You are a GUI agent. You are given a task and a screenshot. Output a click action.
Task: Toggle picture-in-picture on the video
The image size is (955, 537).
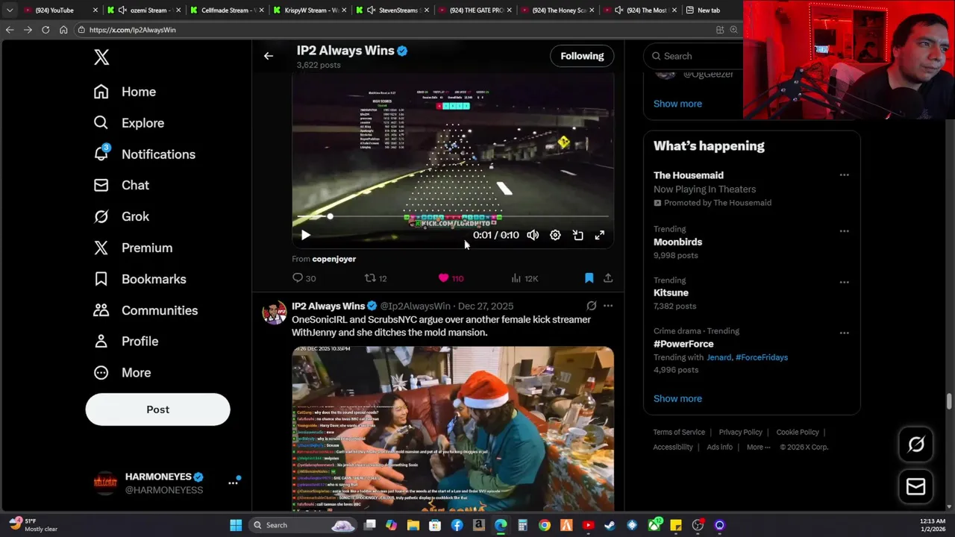(577, 235)
